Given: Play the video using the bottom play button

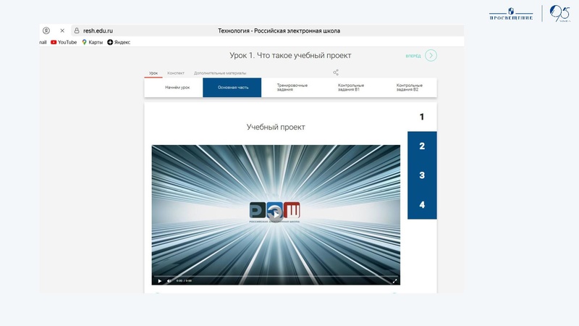Looking at the screenshot, I should coord(160,280).
